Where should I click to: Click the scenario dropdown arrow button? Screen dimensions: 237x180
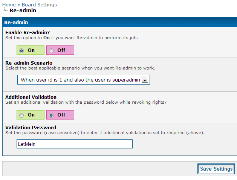[145, 80]
